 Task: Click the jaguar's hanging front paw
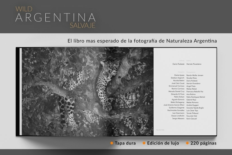tap(108, 107)
